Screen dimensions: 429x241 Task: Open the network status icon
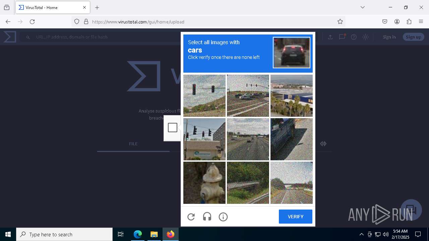click(378, 234)
